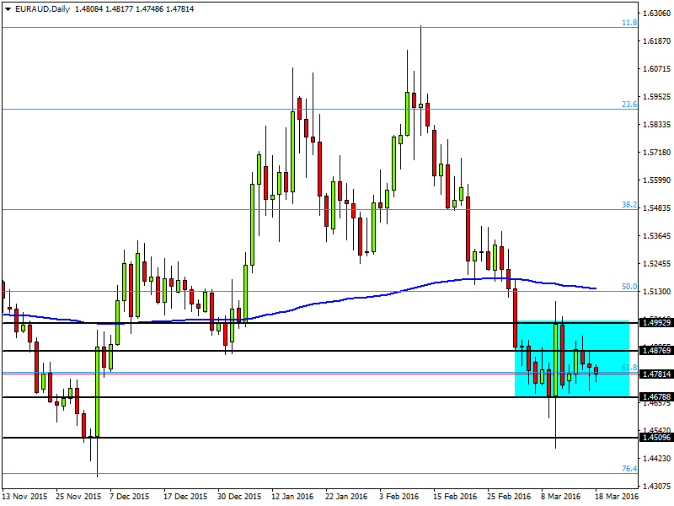This screenshot has width=674, height=506.
Task: Click the 1.58335 price axis value
Action: point(656,124)
